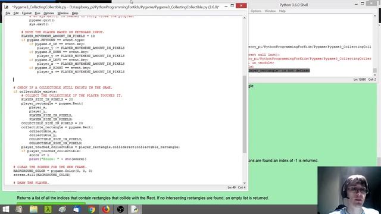The height and width of the screenshot is (214, 381).
Task: Open the blue mail app taskbar icon
Action: [77, 209]
